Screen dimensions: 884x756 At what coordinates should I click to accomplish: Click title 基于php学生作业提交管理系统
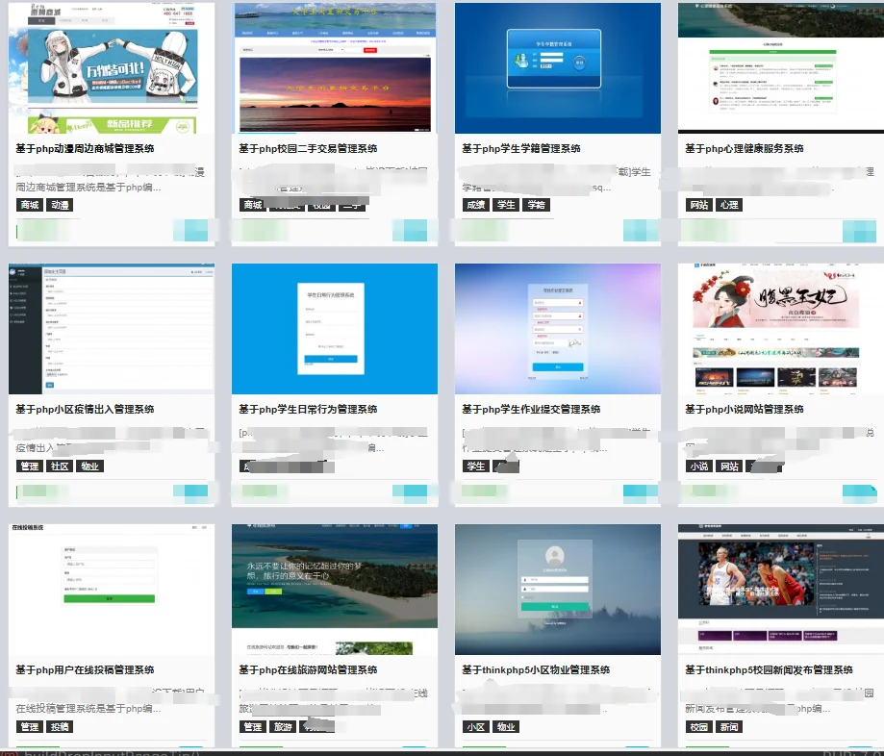tap(531, 410)
